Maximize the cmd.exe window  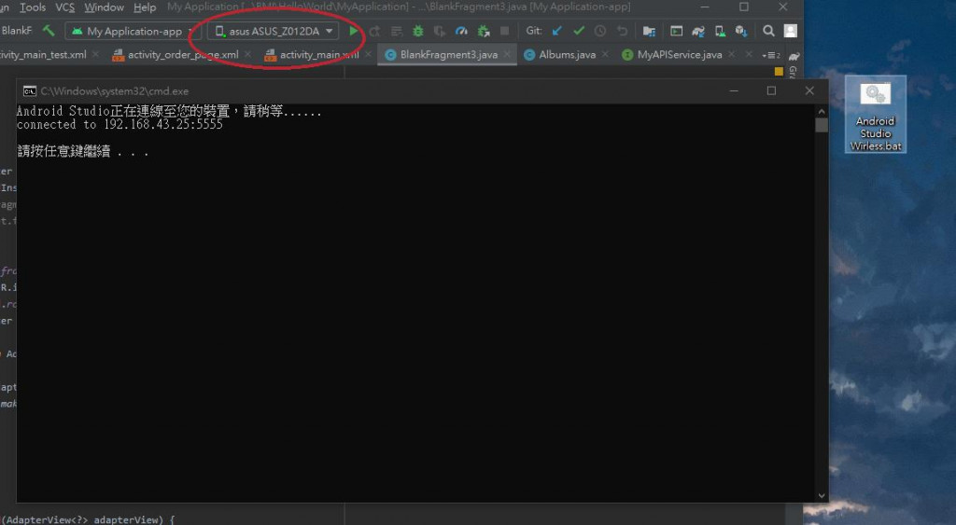771,90
